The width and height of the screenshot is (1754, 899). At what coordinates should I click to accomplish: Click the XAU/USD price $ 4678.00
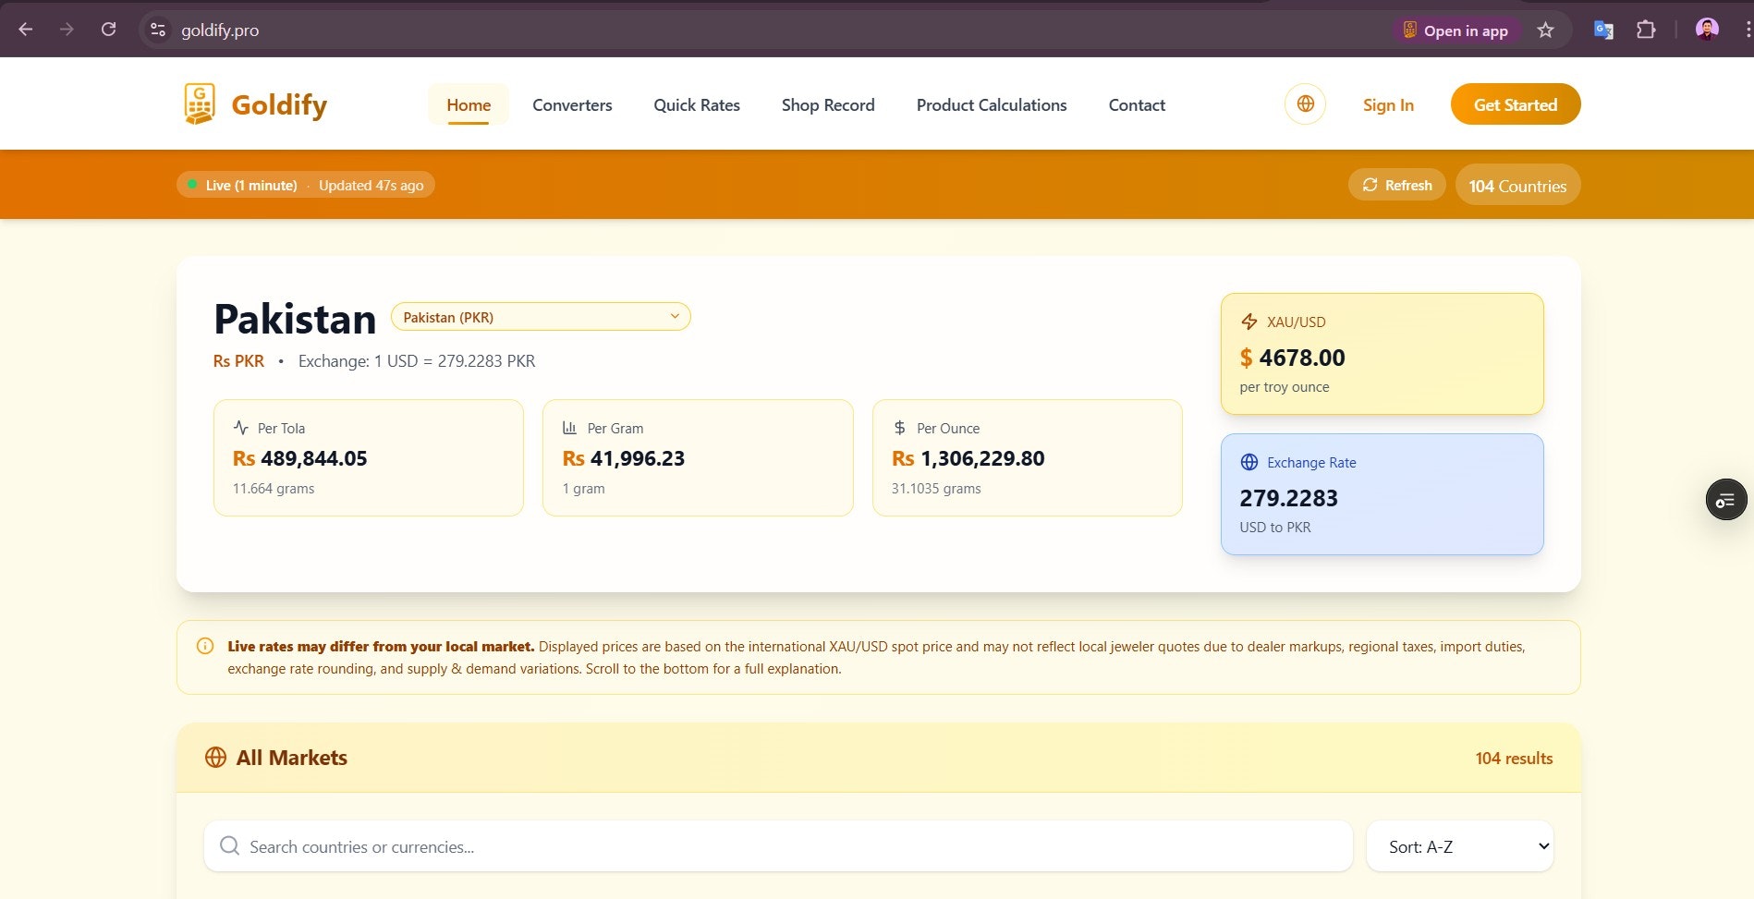tap(1292, 358)
